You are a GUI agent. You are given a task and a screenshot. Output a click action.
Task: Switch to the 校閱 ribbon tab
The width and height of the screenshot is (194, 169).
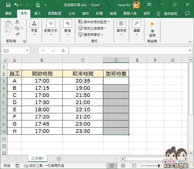point(99,13)
